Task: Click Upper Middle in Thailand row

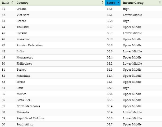Action: point(132,27)
